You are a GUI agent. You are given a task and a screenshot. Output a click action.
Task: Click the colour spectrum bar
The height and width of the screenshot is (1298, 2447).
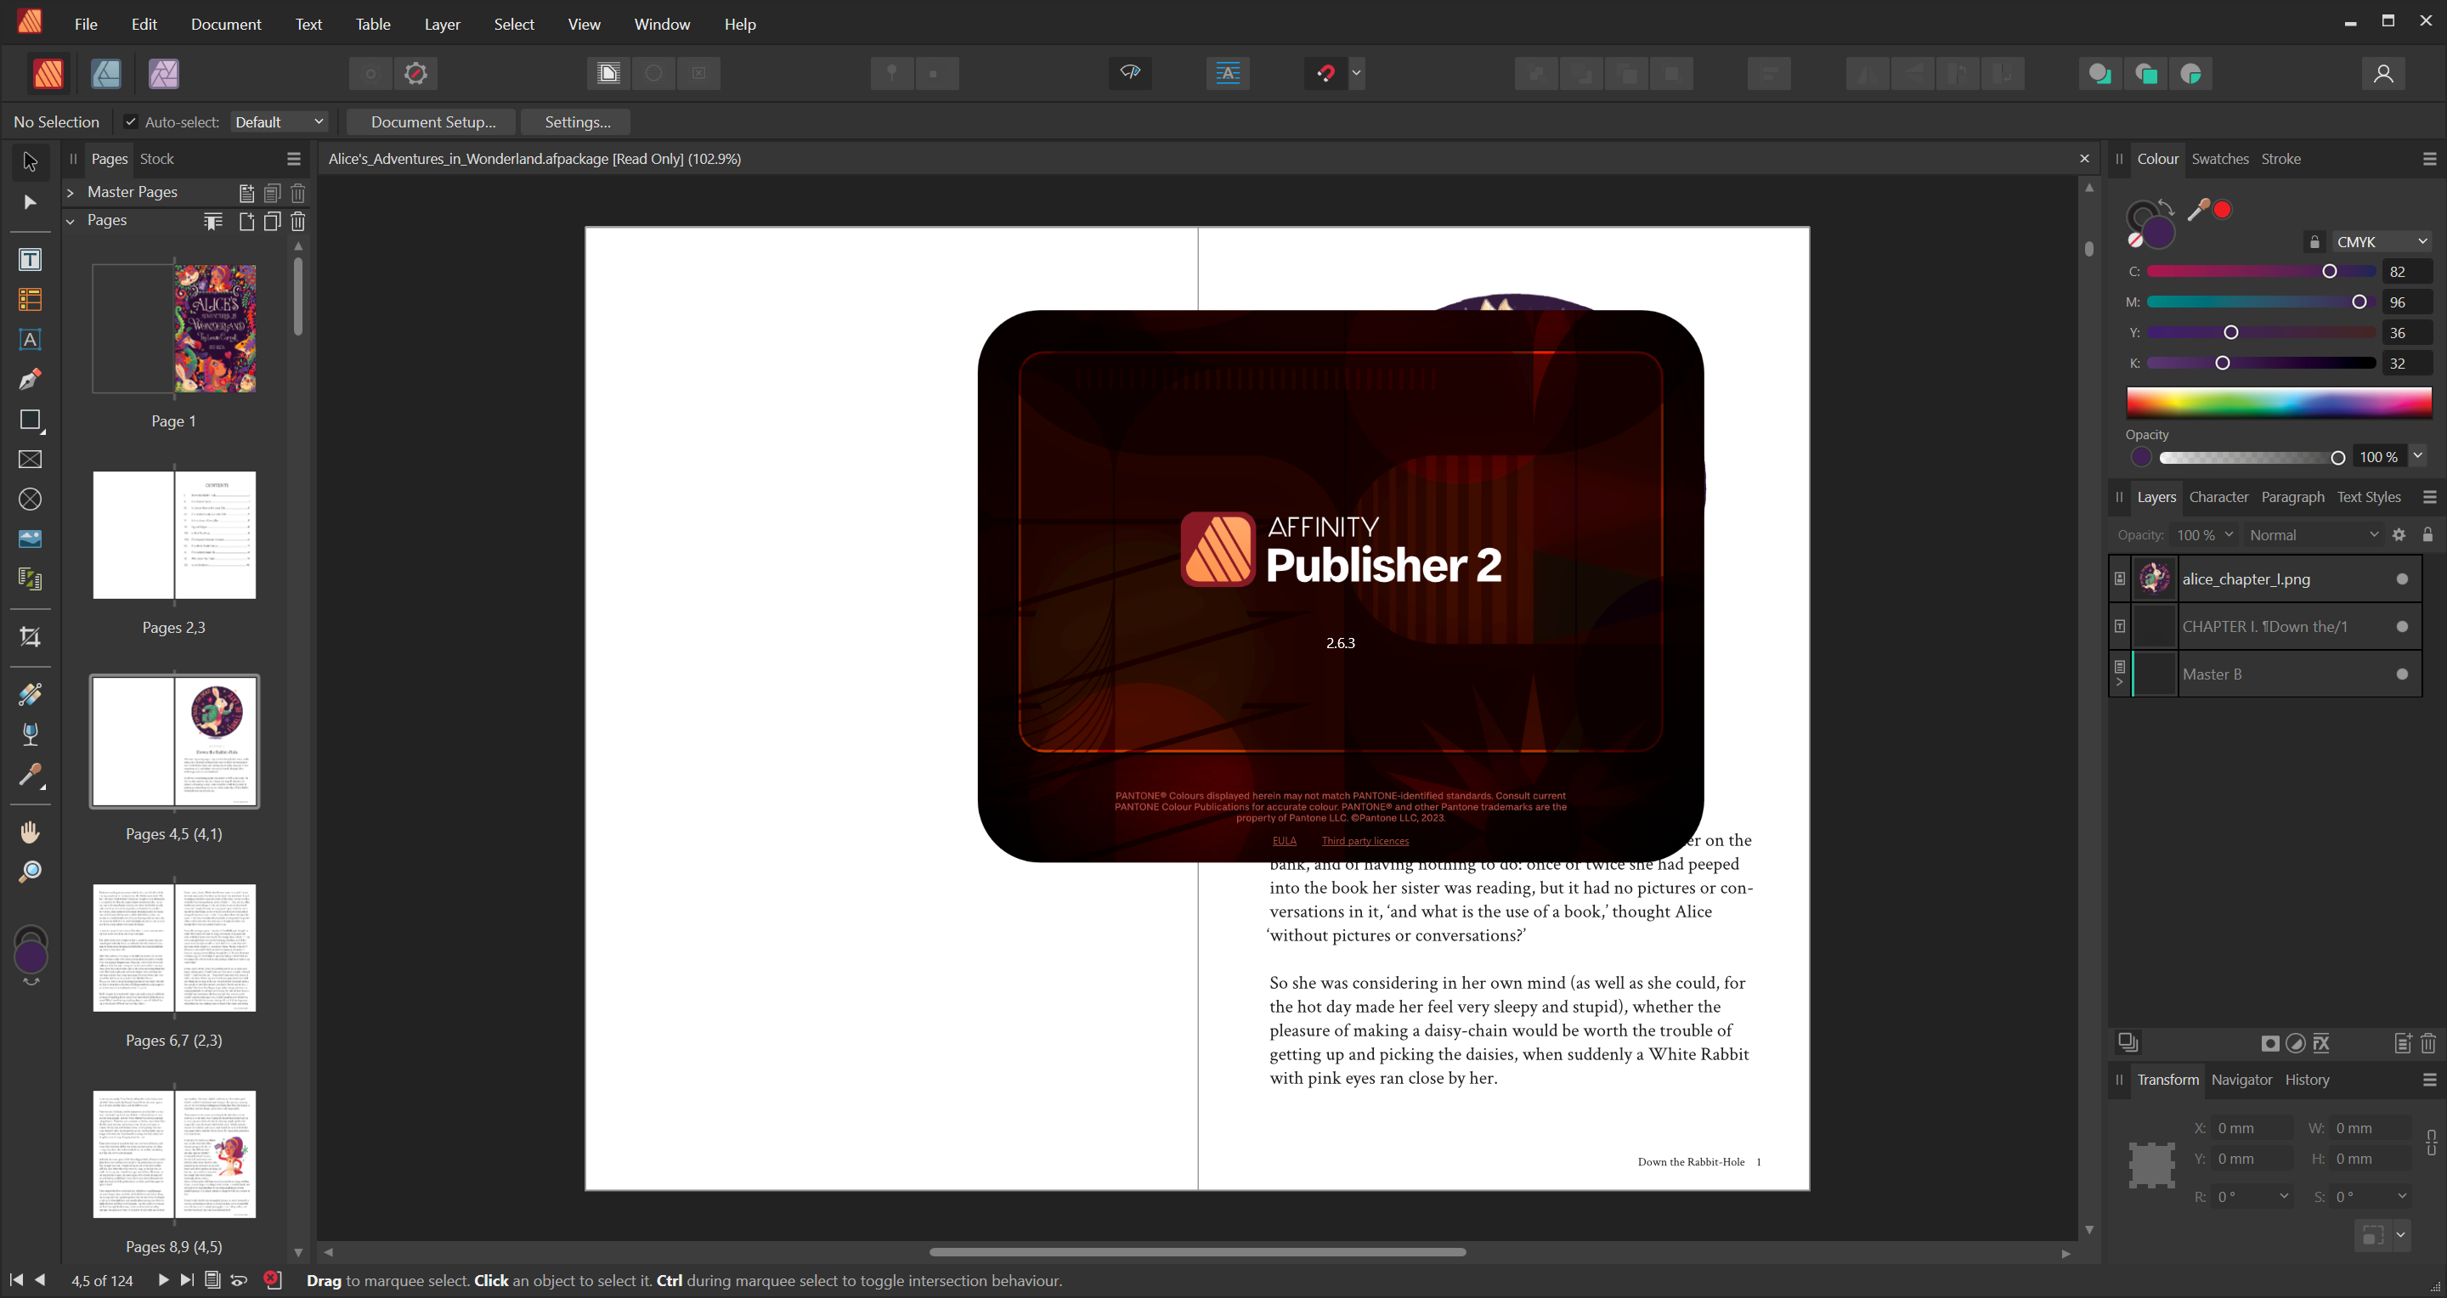click(2278, 403)
